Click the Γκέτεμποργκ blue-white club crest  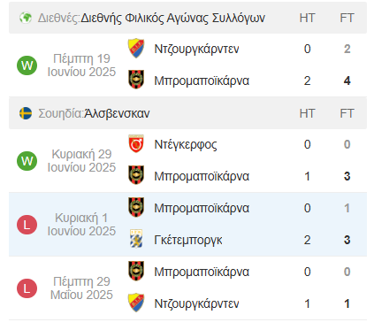point(136,239)
